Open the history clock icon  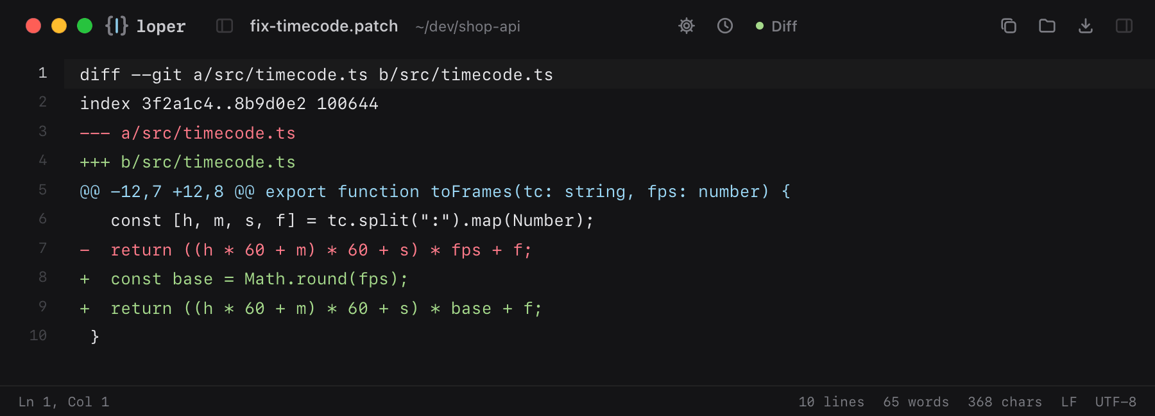pos(725,26)
